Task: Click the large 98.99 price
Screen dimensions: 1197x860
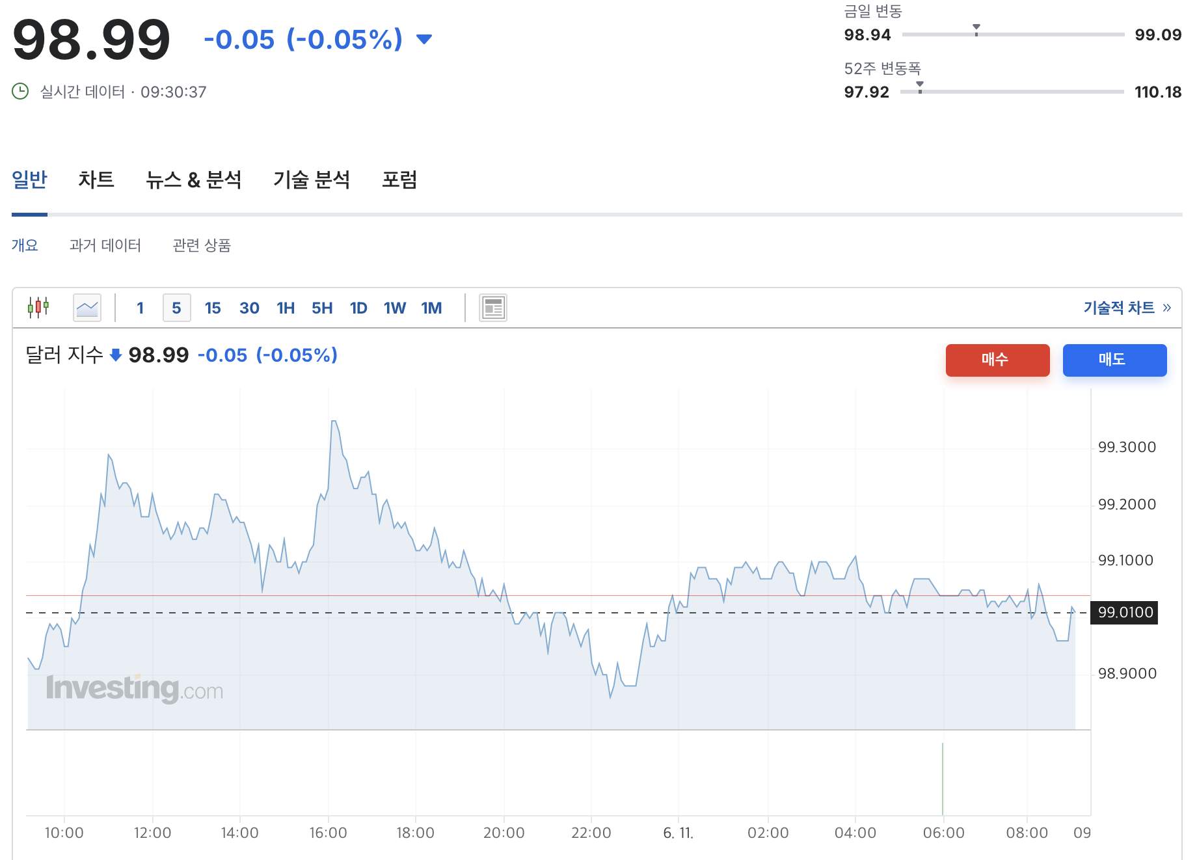Action: tap(91, 40)
